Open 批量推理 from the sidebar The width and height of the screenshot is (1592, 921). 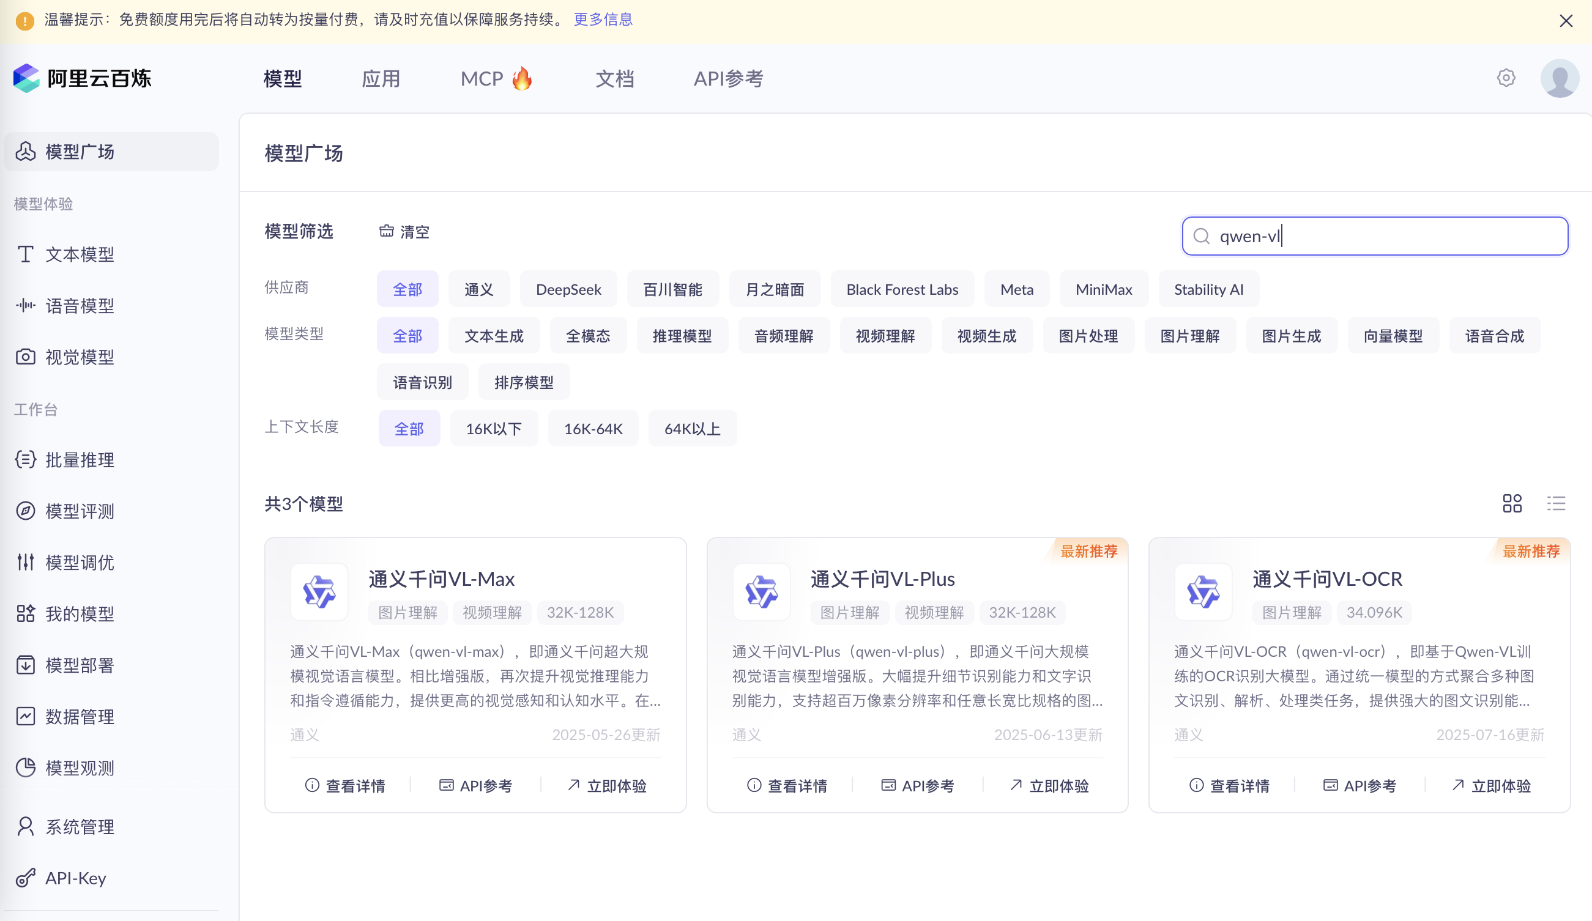[x=80, y=459]
